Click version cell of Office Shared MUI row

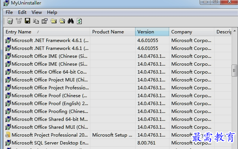point(152,127)
